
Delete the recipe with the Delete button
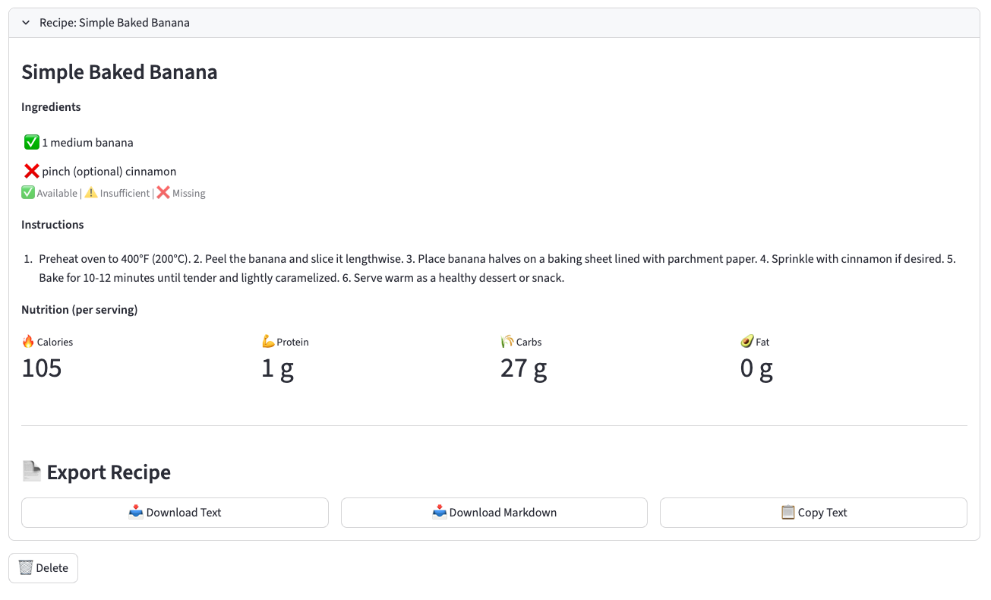(x=43, y=568)
